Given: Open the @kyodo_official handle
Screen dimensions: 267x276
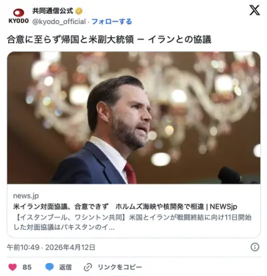Looking at the screenshot, I should coord(59,21).
